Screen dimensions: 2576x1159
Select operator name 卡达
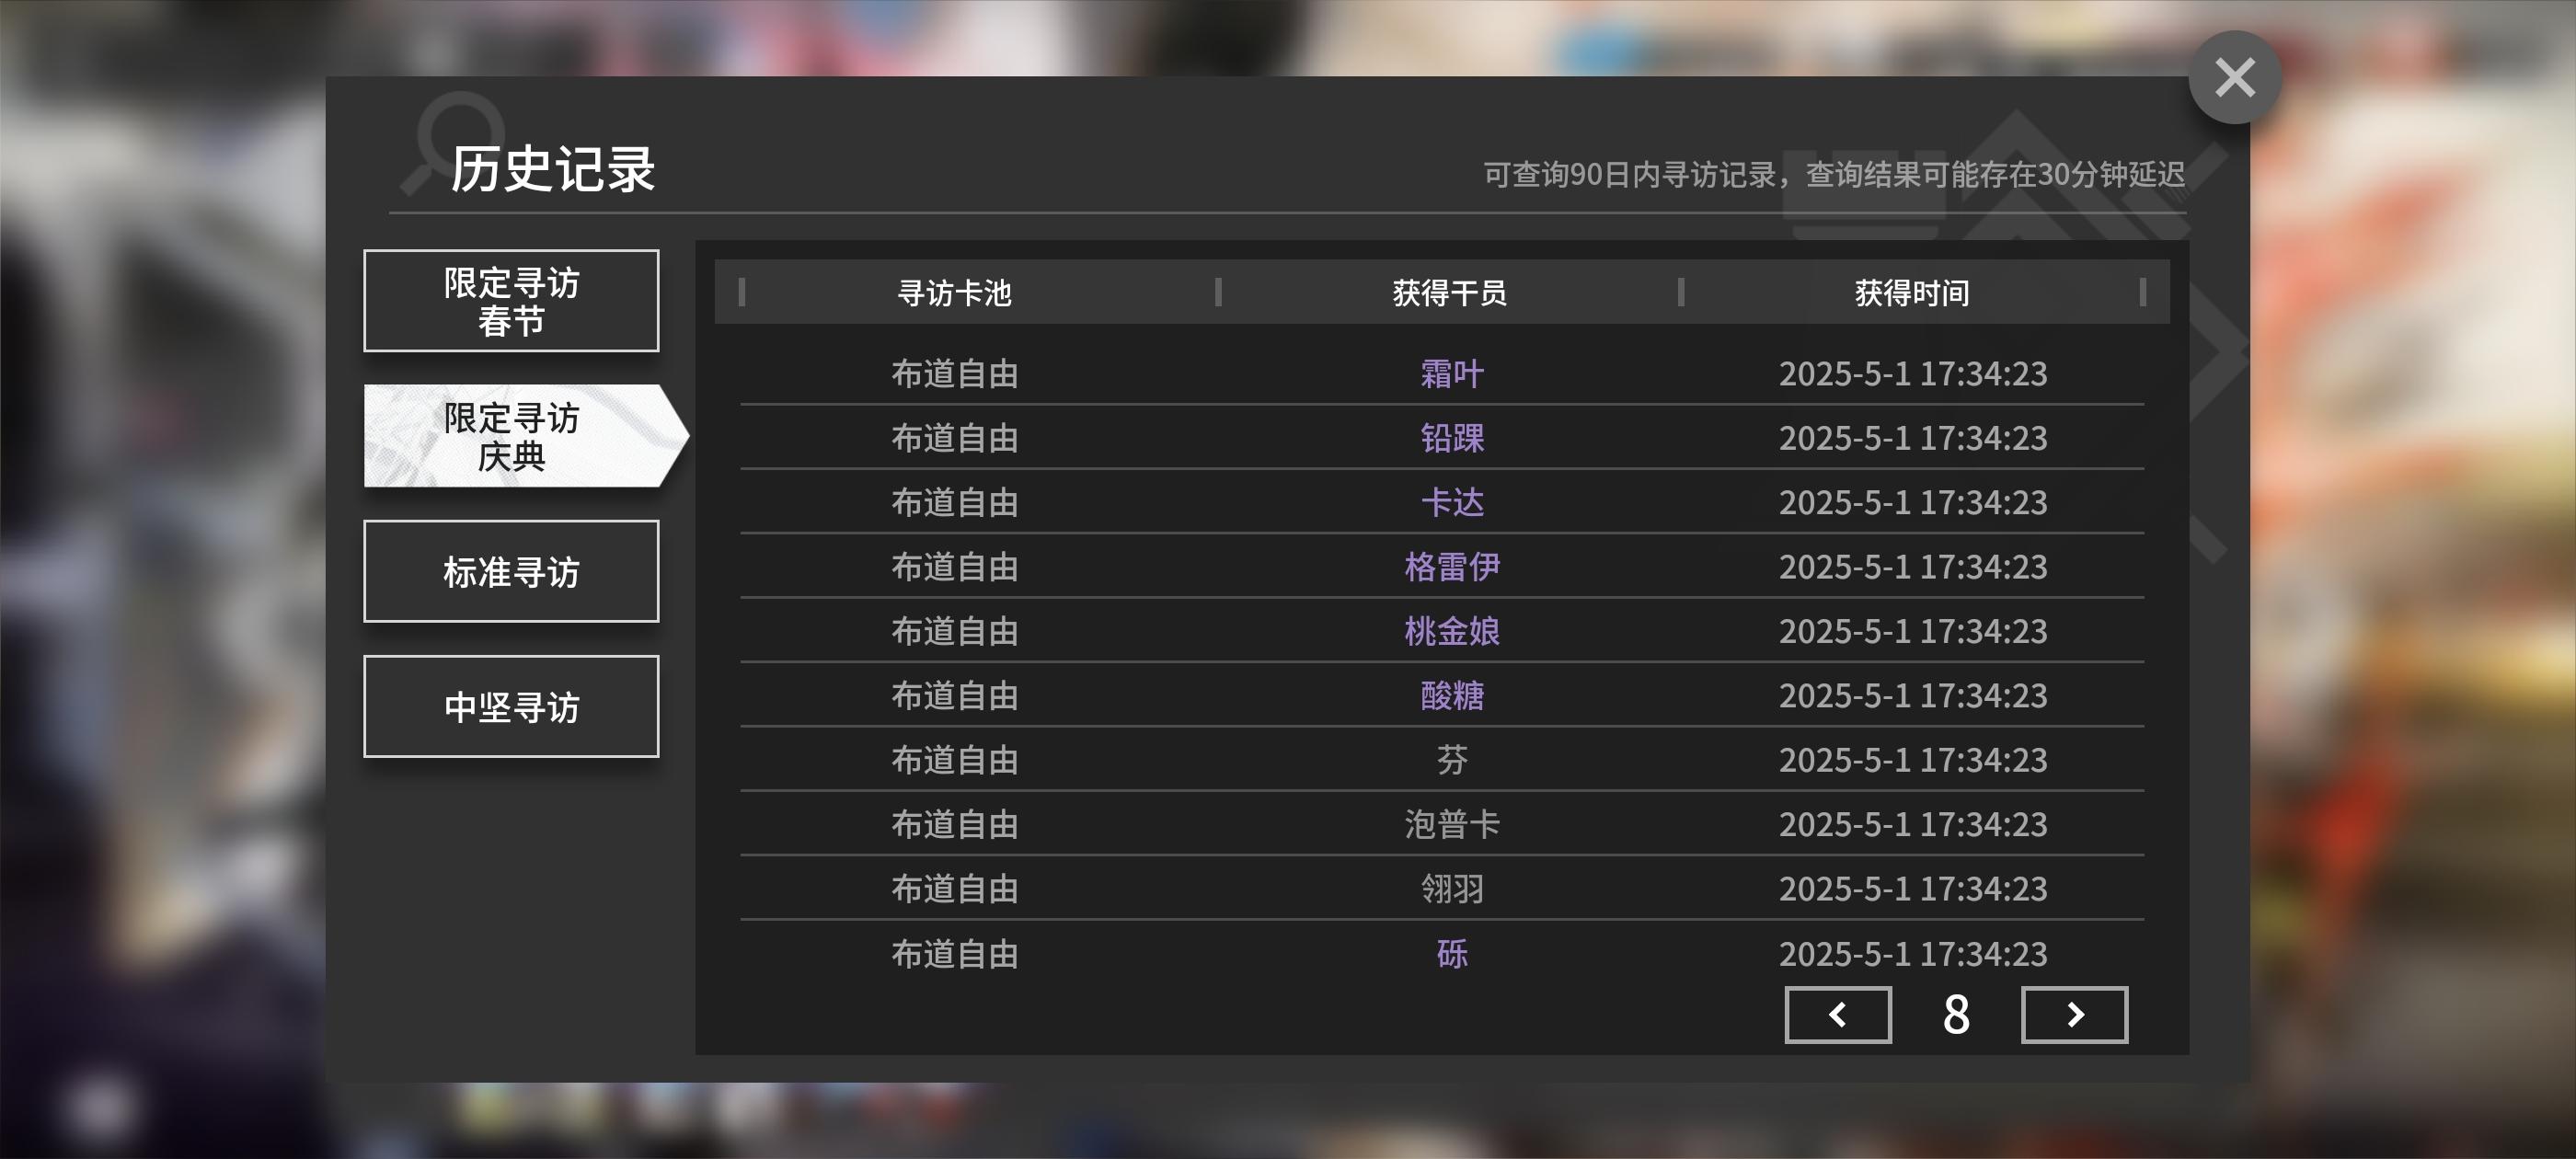[1452, 502]
